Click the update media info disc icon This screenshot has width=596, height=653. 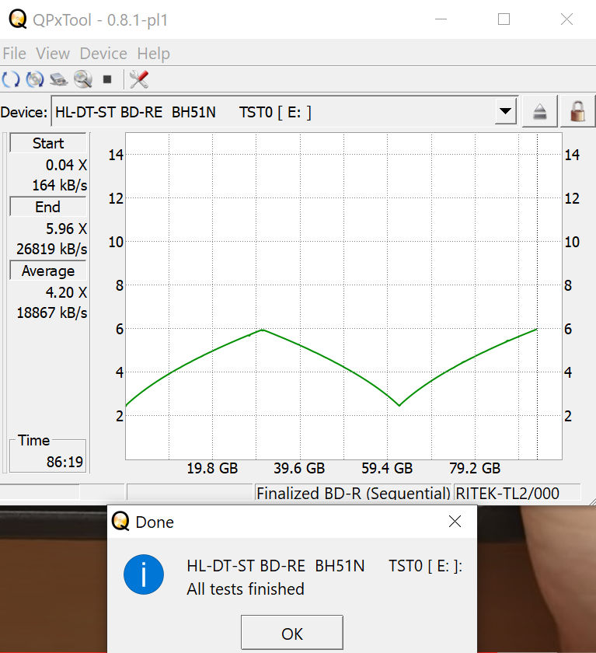tap(35, 79)
